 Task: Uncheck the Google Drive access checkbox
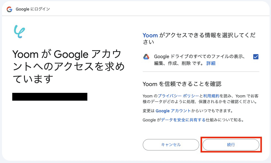pyautogui.click(x=256, y=57)
